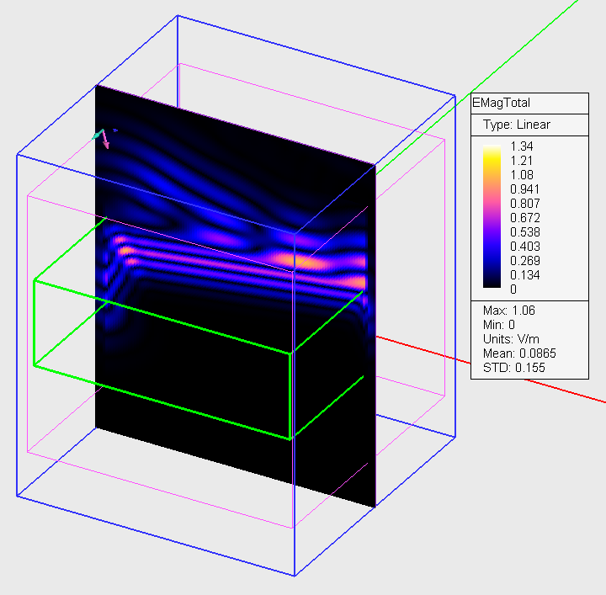Viewport: 606px width, 595px height.
Task: Click the EMagTotal legend title
Action: pyautogui.click(x=503, y=102)
